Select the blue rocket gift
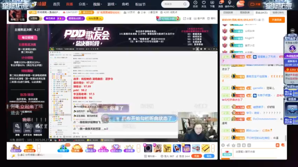The image size is (298, 167). [x=177, y=148]
